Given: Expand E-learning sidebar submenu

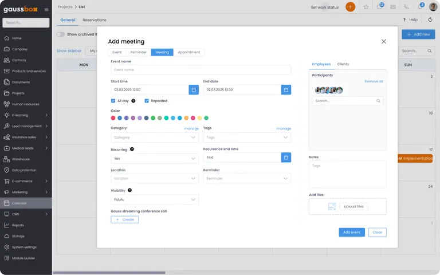Looking at the screenshot, I should [x=46, y=115].
